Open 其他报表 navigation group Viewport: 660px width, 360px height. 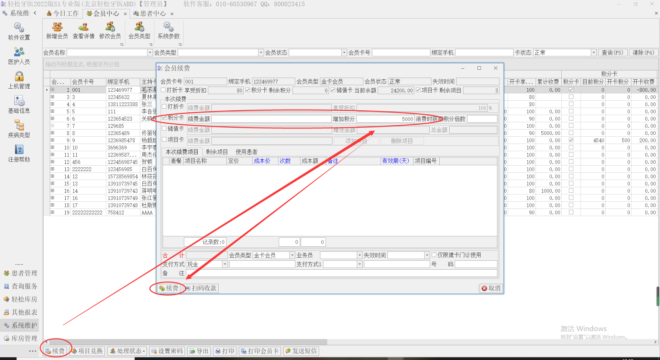coord(20,312)
